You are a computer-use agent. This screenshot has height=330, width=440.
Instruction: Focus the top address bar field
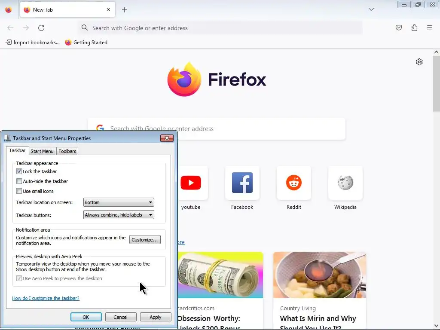220,28
